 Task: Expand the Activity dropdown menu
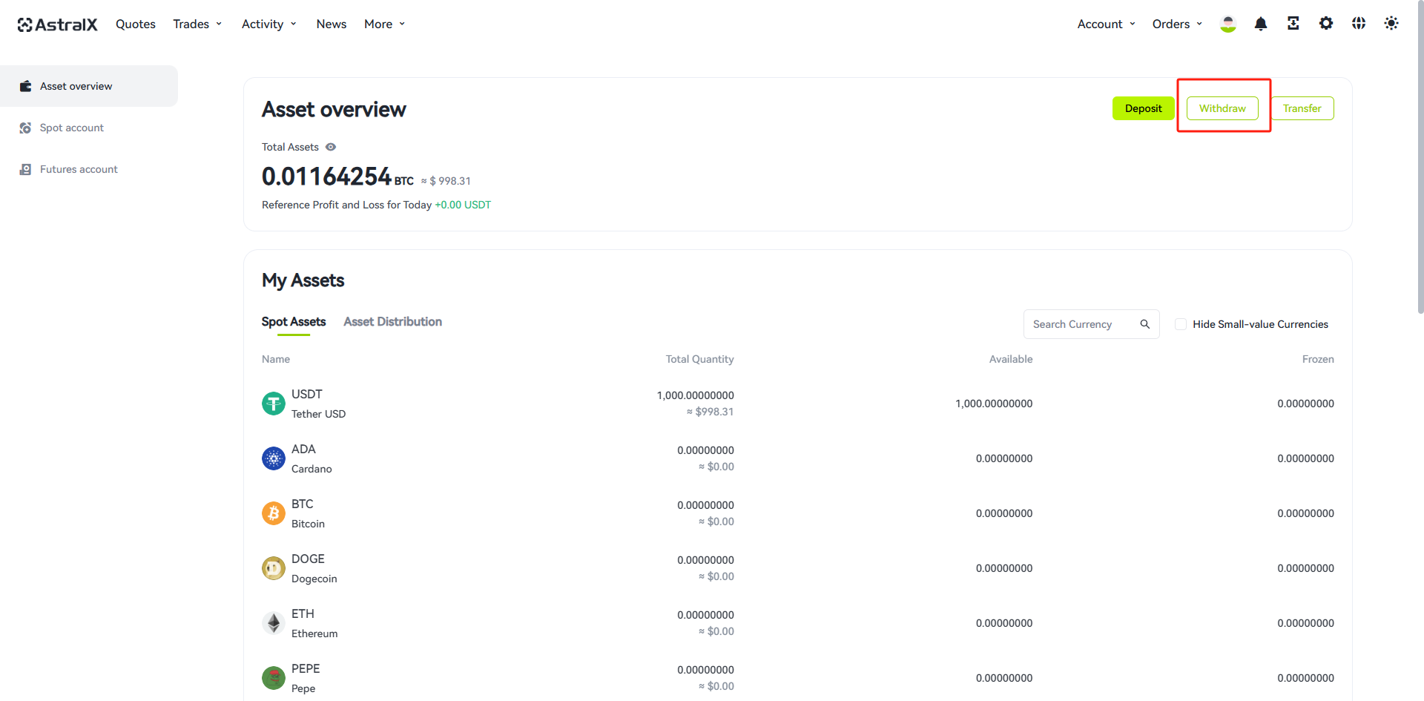269,24
